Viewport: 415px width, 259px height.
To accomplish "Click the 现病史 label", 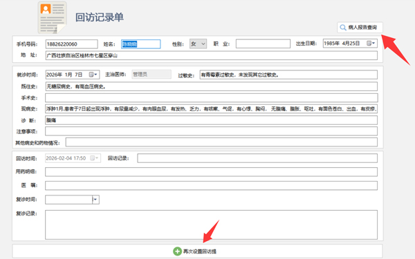I will pyautogui.click(x=29, y=109).
